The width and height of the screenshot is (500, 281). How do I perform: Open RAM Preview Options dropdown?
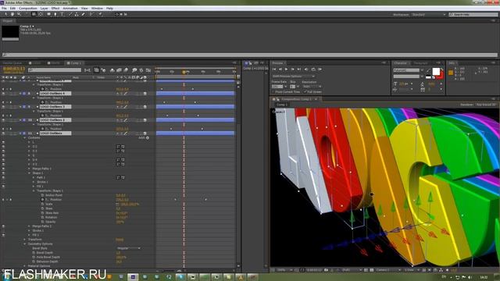click(294, 76)
